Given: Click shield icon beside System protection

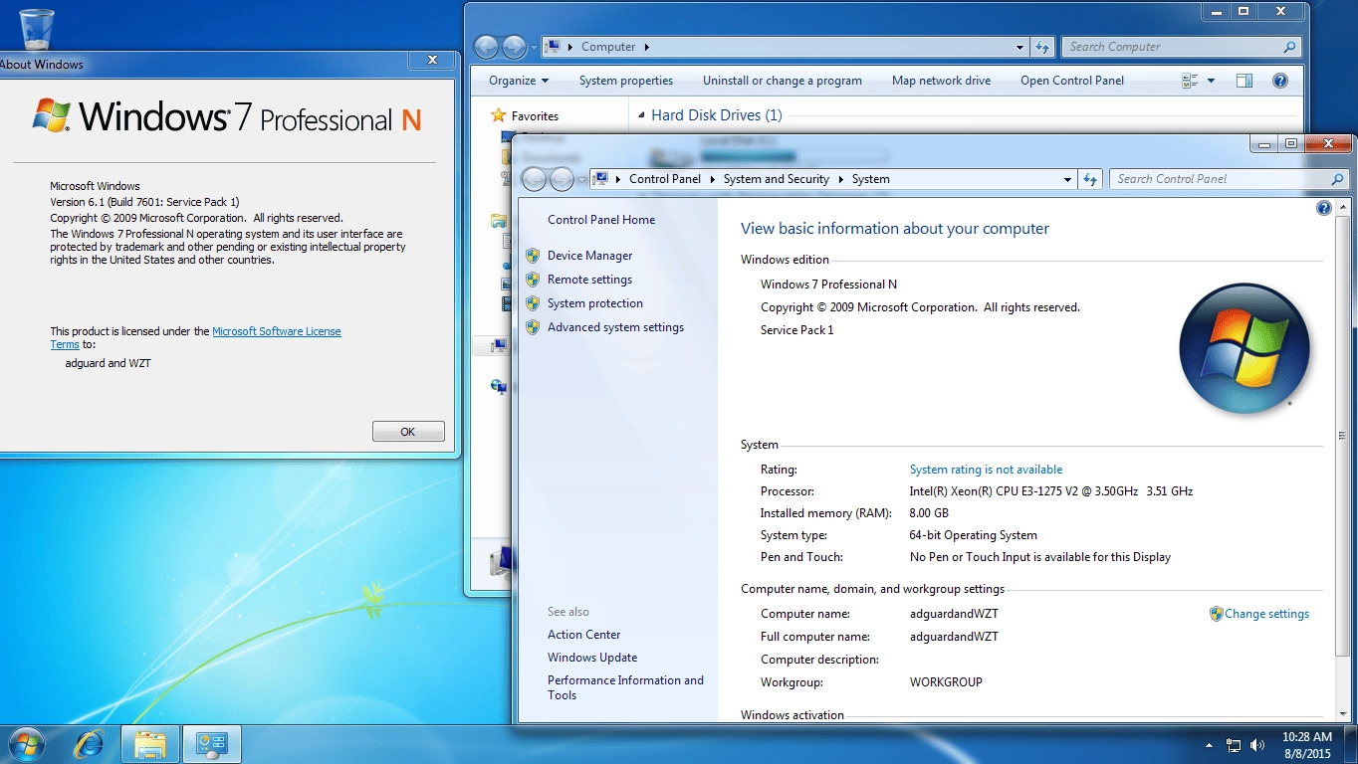Looking at the screenshot, I should 533,303.
